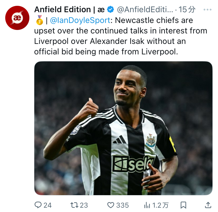218x212 pixels.
Task: Tap the reply speech bubble icon
Action: tap(38, 205)
